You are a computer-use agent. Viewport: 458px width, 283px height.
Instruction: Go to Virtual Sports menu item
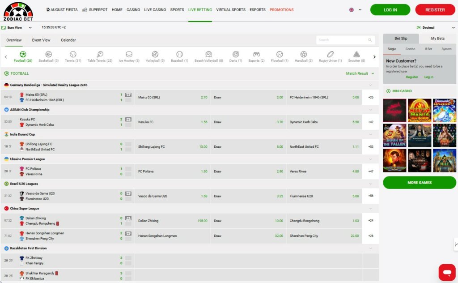(x=231, y=10)
